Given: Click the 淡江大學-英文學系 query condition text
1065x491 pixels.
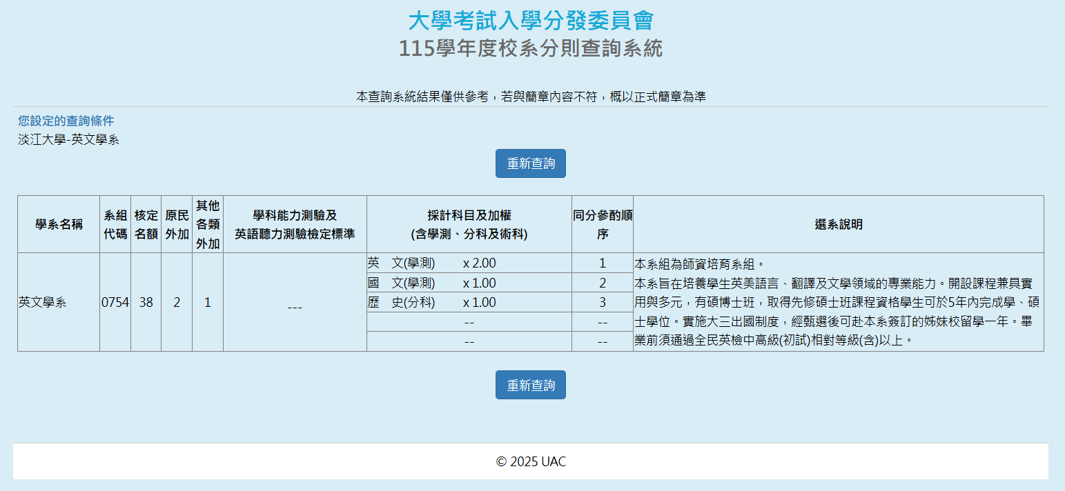Looking at the screenshot, I should click(x=69, y=139).
